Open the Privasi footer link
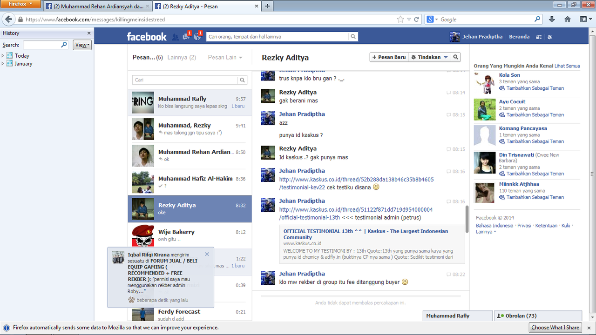The height and width of the screenshot is (335, 596). [x=524, y=226]
